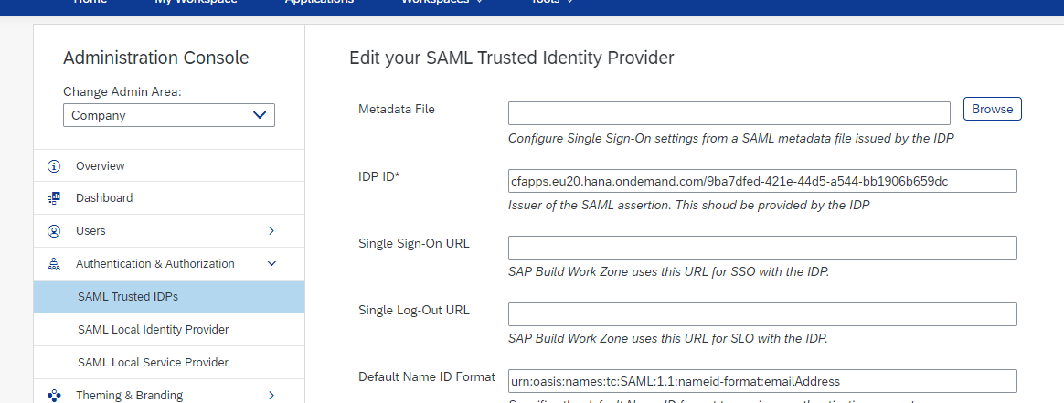
Task: Open the Change Admin Area dropdown
Action: (x=169, y=115)
